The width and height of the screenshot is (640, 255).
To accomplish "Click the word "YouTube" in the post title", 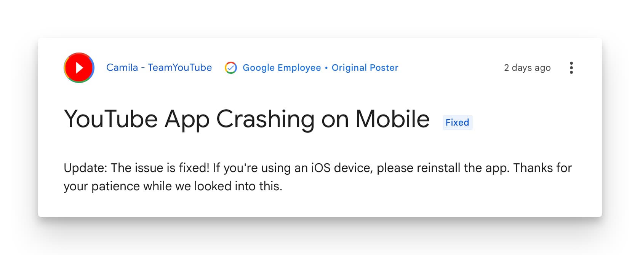I will (x=110, y=119).
